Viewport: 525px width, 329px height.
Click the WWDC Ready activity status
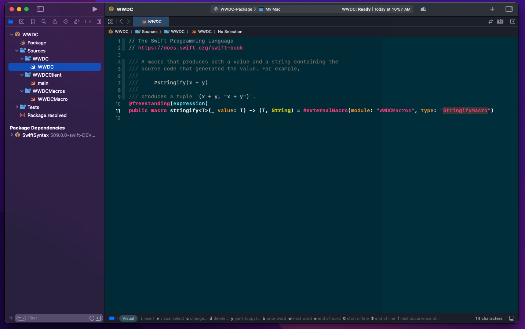(x=376, y=9)
